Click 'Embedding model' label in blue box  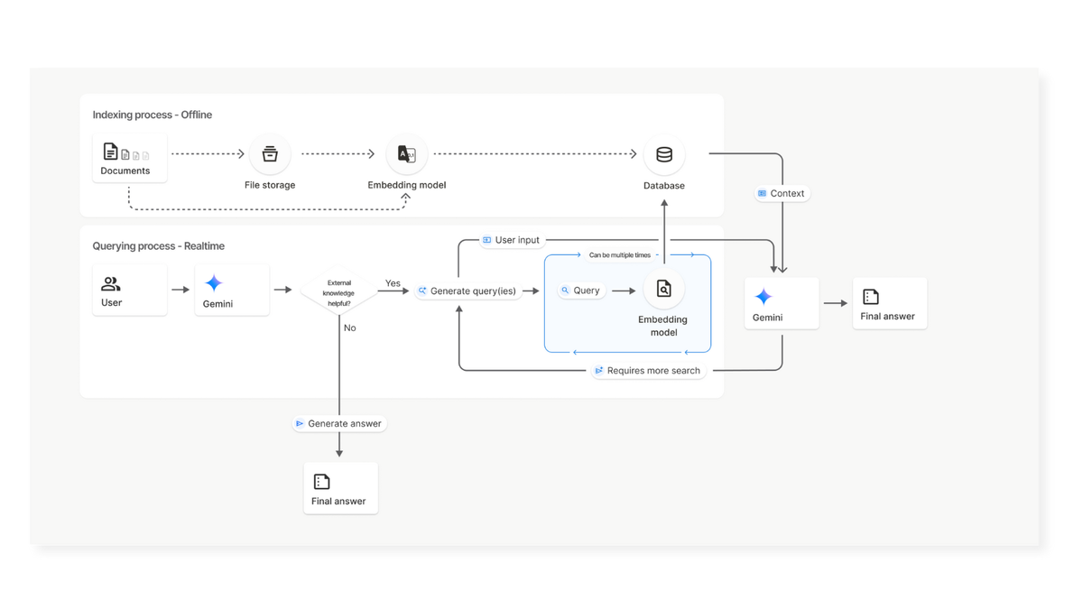coord(663,326)
